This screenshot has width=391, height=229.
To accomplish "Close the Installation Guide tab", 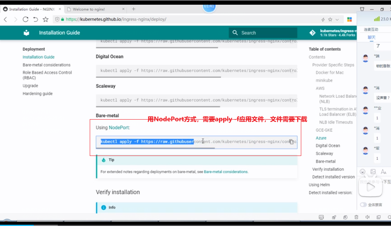I will pos(60,9).
